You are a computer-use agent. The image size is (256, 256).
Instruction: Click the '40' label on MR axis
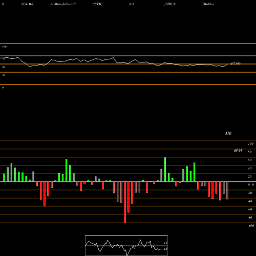(x=250, y=168)
